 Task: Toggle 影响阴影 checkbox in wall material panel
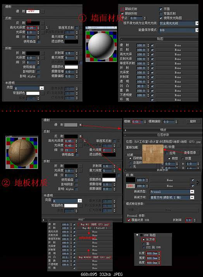click(38, 72)
